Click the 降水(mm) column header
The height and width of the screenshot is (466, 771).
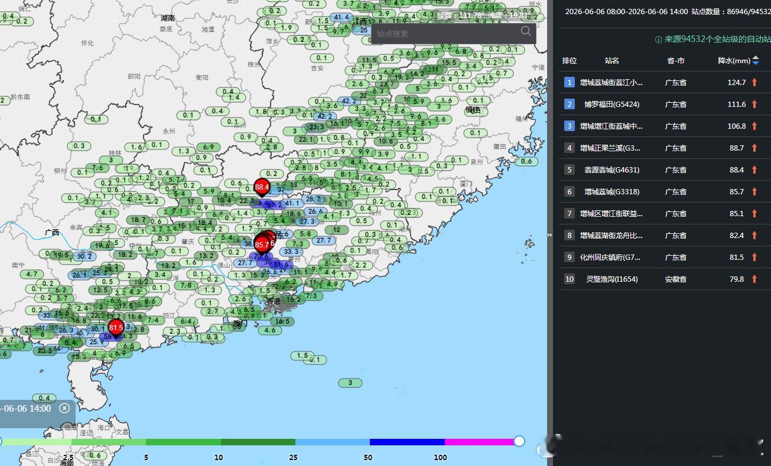tap(734, 61)
